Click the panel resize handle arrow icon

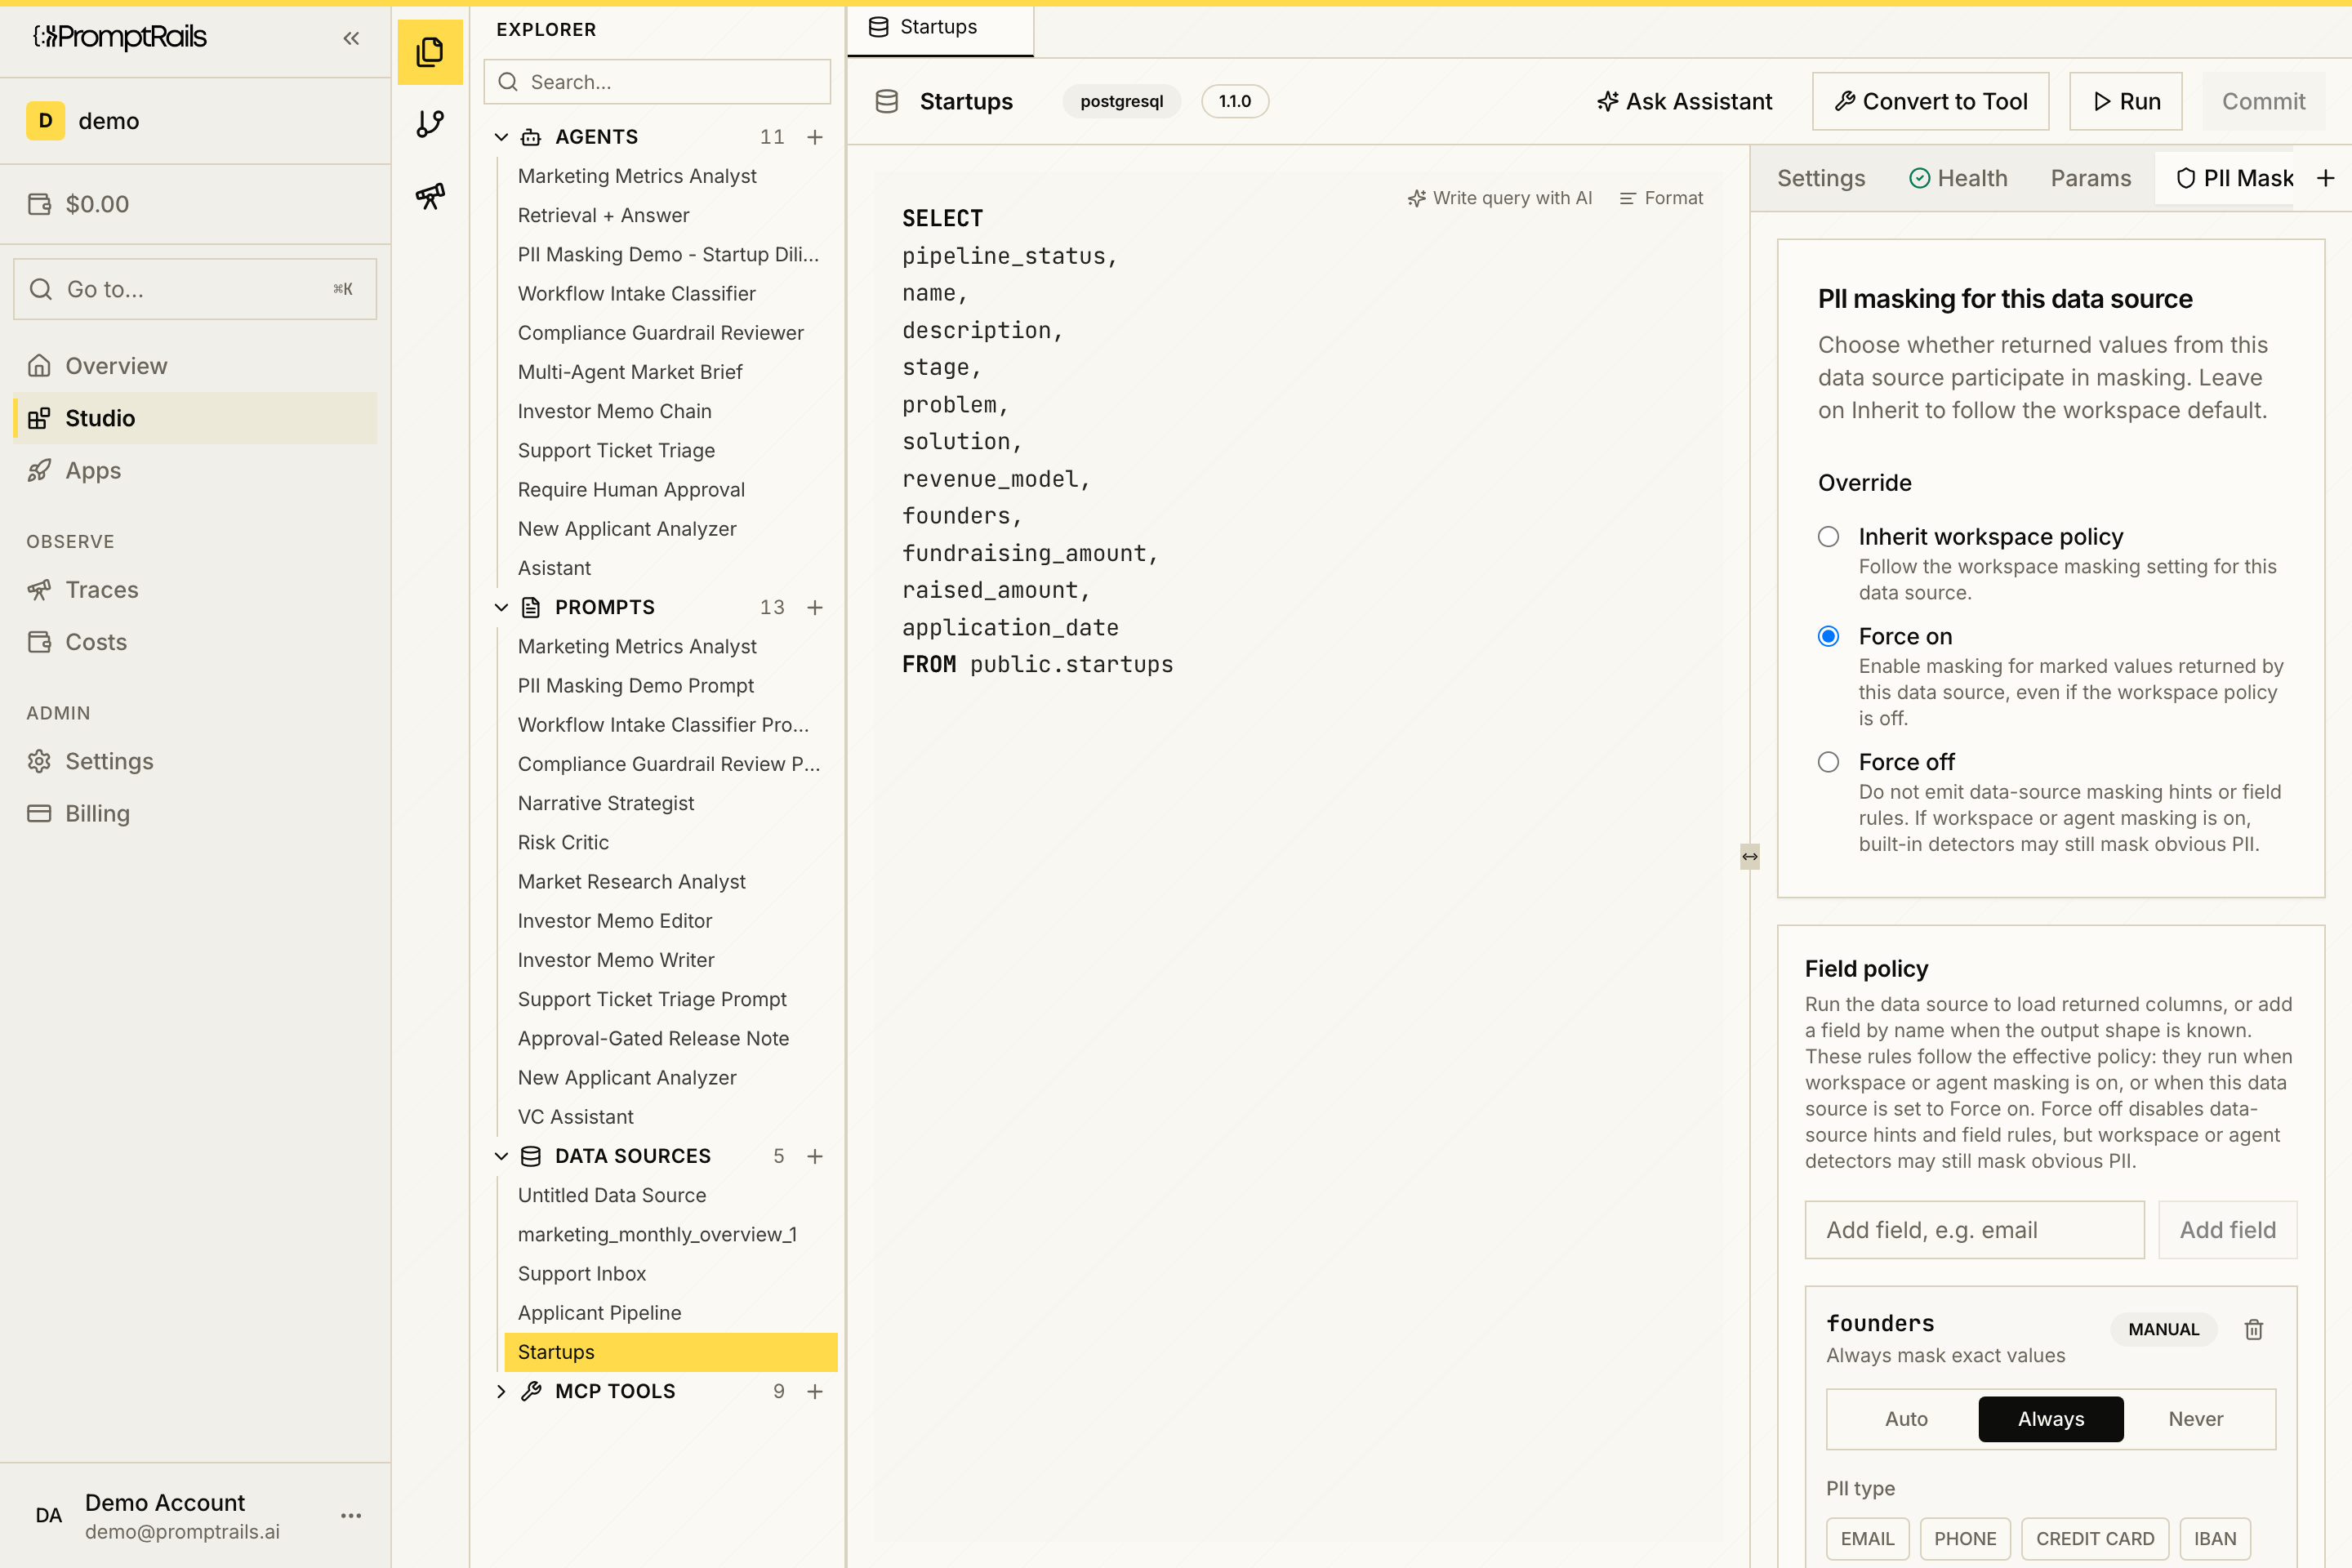[x=1750, y=856]
